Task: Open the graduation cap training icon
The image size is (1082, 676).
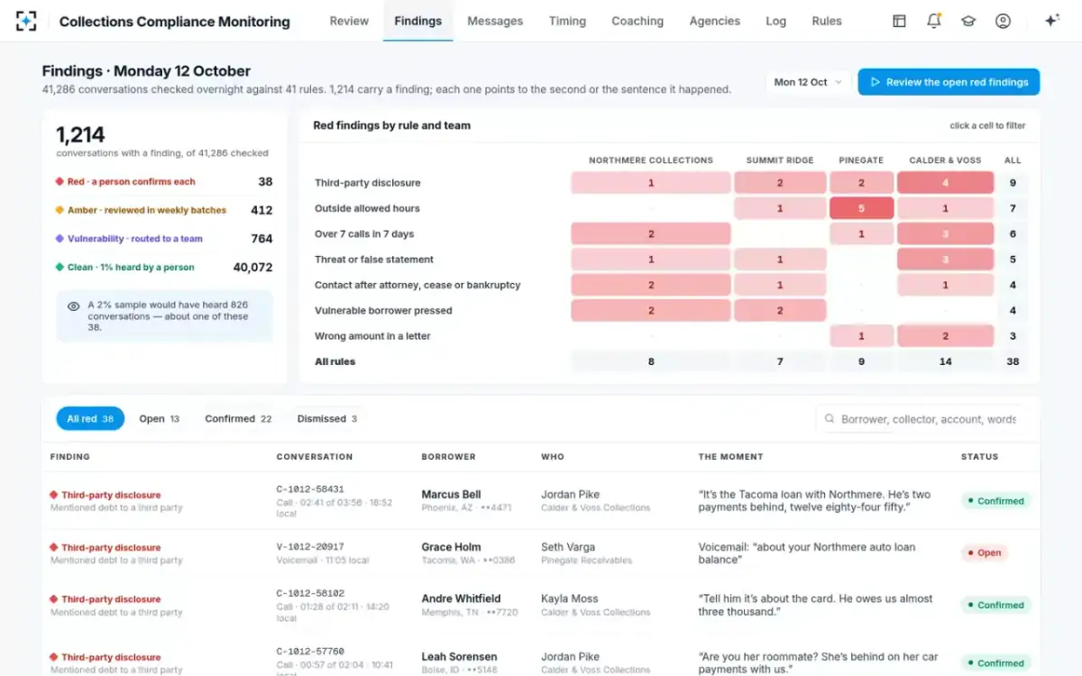Action: coord(968,21)
